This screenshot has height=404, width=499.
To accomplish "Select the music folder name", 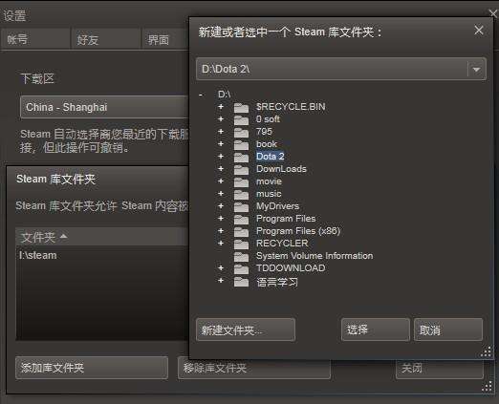I will coord(269,194).
